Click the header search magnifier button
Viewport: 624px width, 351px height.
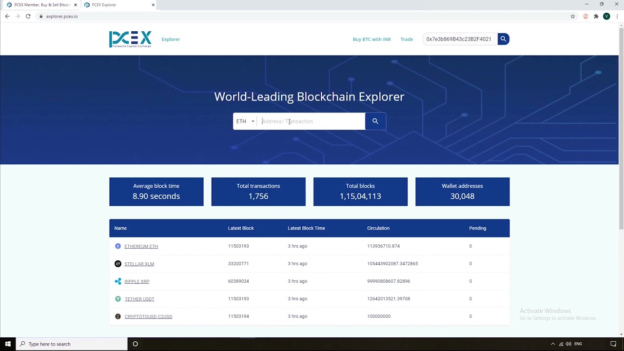[503, 39]
